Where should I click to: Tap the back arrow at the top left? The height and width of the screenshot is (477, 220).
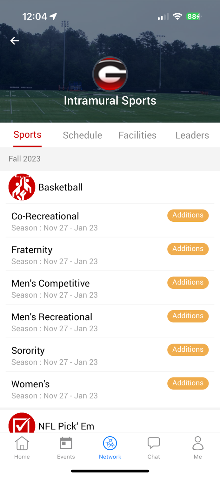(14, 41)
